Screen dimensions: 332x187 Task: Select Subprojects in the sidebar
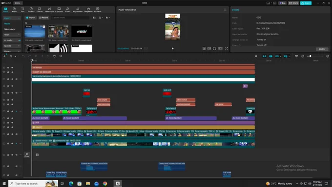pyautogui.click(x=10, y=29)
